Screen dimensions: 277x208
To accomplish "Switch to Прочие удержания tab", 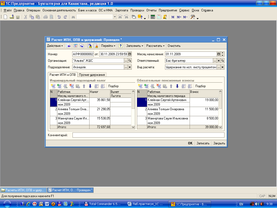I will (92, 75).
